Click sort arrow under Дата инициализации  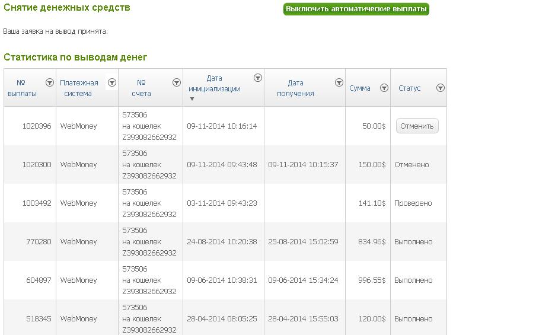(192, 99)
